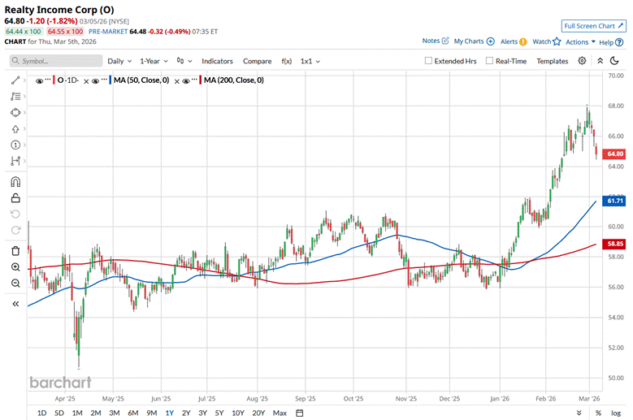
Task: Open the calendar date range picker
Action: click(299, 413)
